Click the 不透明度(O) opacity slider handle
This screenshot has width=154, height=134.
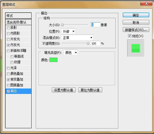[x=88, y=43]
